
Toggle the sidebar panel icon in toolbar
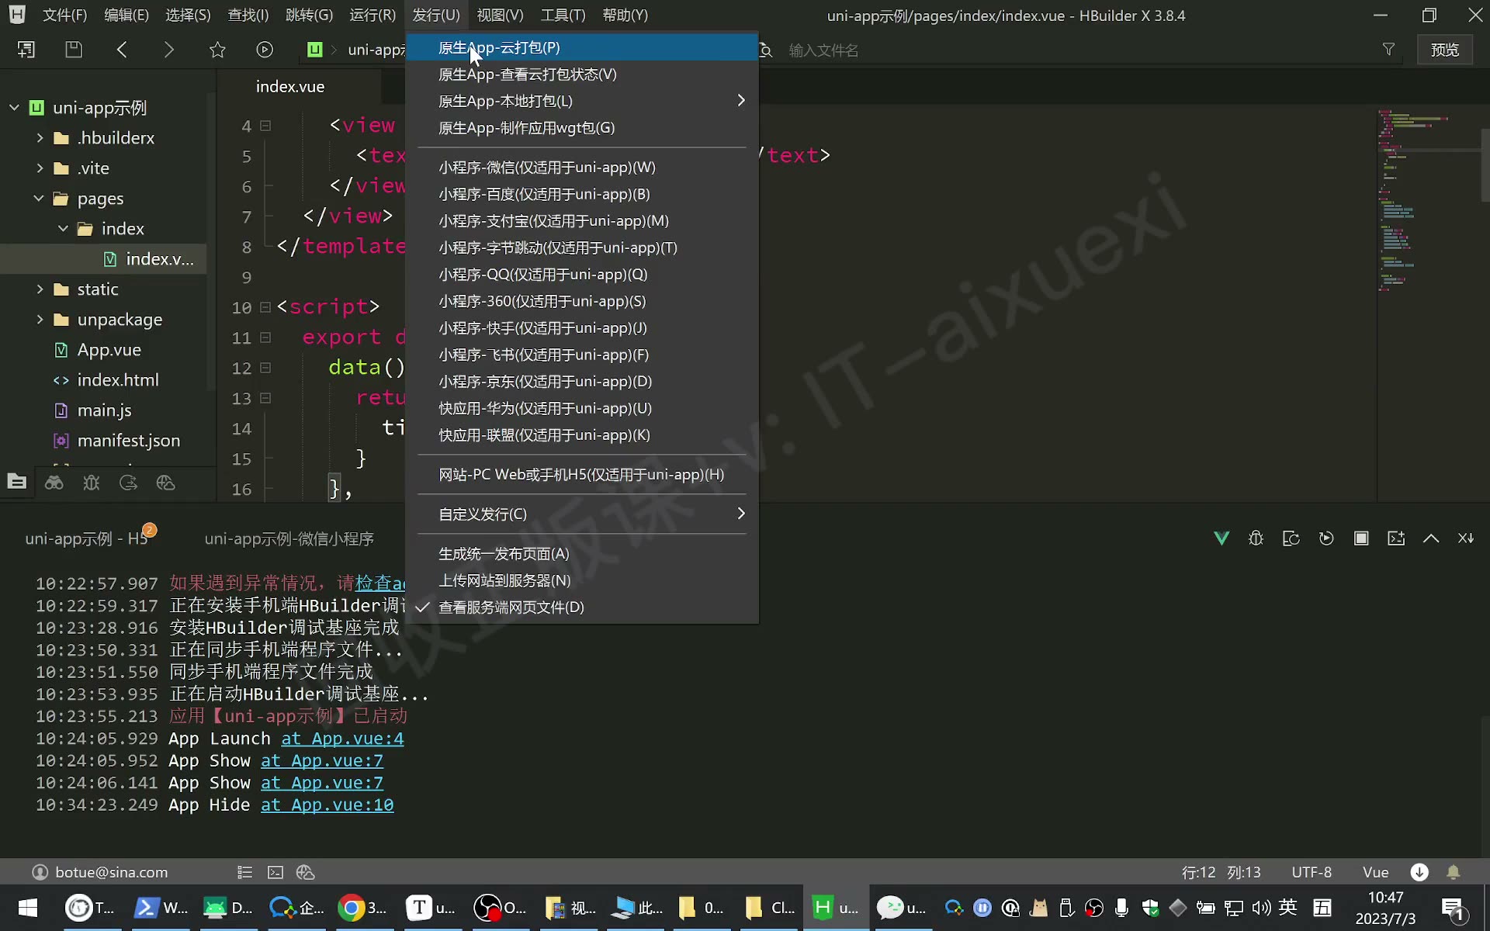(x=26, y=50)
